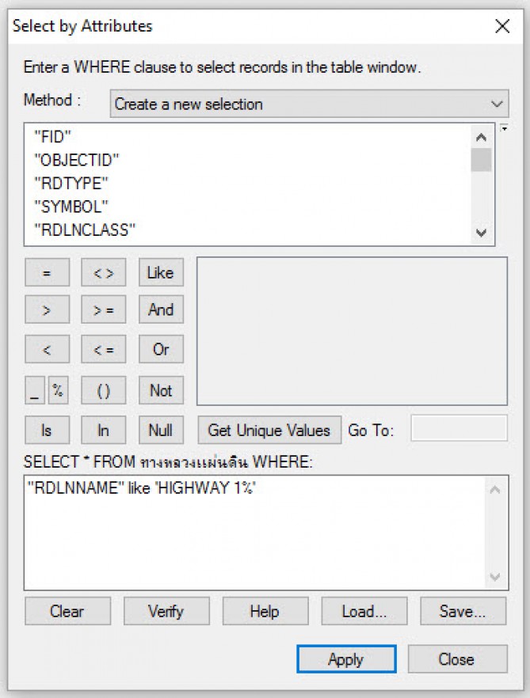Screen dimensions: 530x698
Task: Open the small options arrow beside field list
Action: click(504, 129)
